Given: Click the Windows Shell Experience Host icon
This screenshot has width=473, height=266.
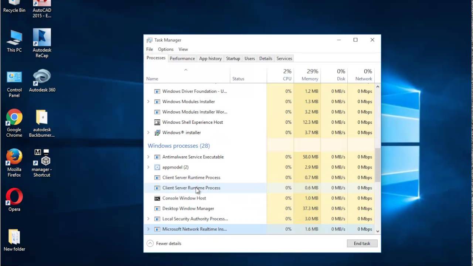Looking at the screenshot, I should 157,122.
